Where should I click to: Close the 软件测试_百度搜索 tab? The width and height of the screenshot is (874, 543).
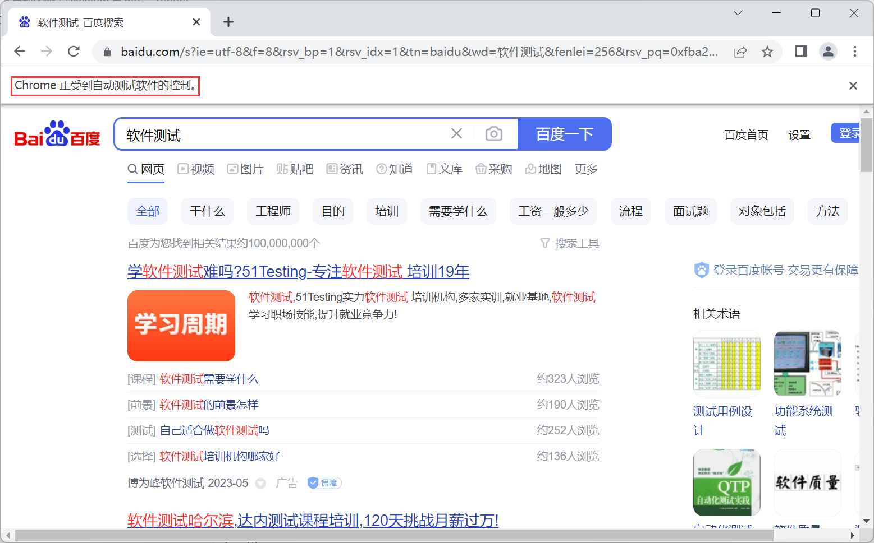pos(196,22)
